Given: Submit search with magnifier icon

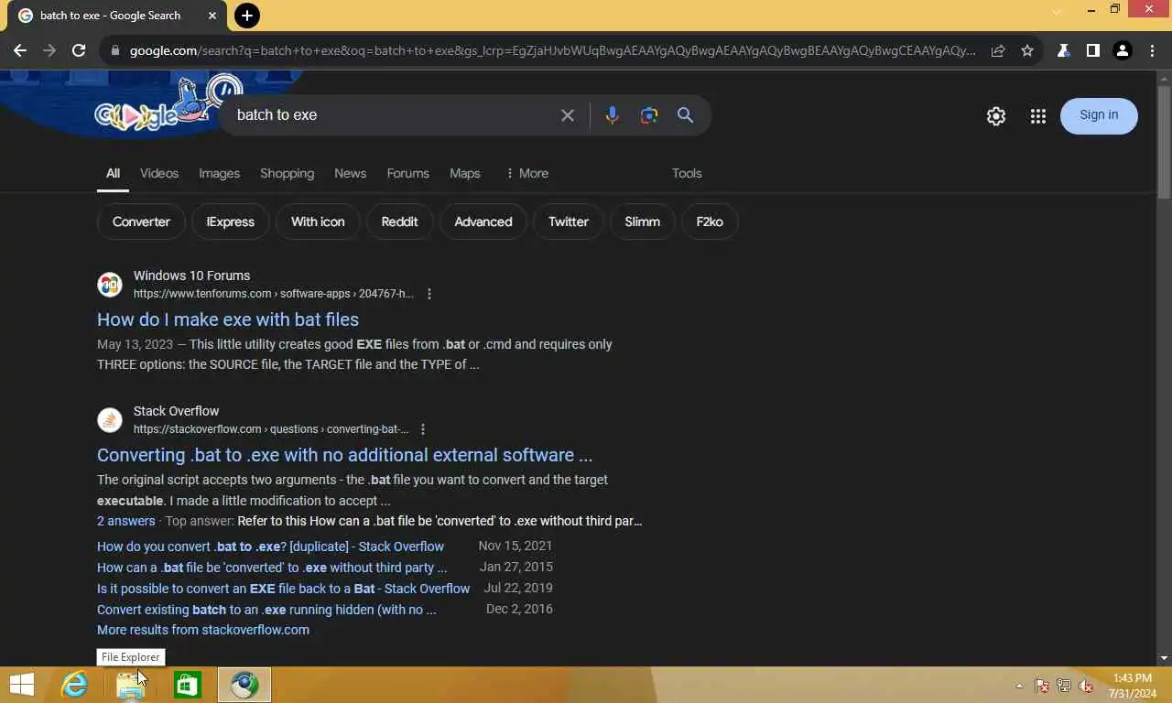Looking at the screenshot, I should tap(685, 115).
